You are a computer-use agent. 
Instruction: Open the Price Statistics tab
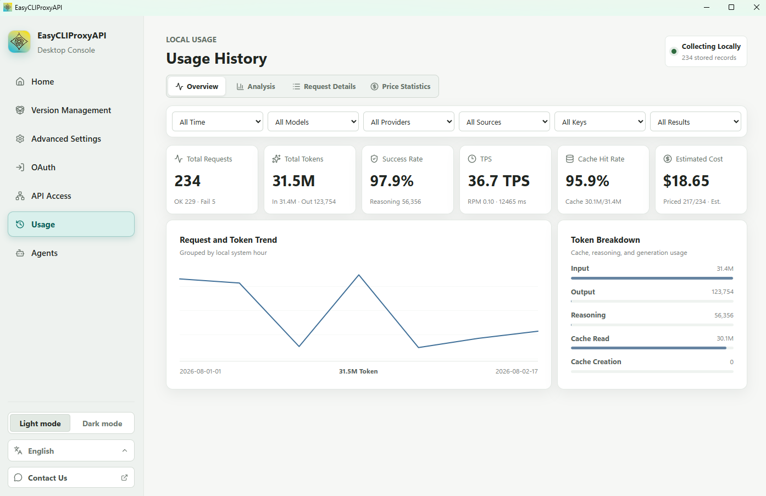401,86
